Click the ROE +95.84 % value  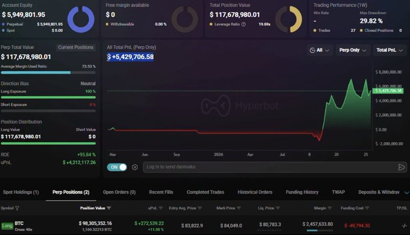point(86,155)
